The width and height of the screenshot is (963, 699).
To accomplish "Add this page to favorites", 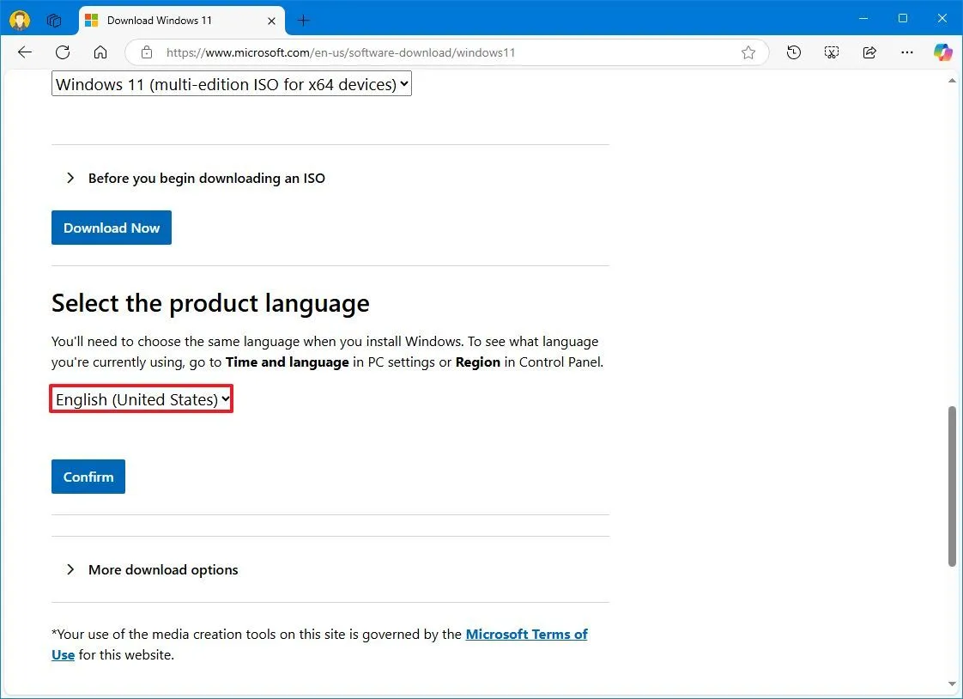I will pyautogui.click(x=748, y=52).
